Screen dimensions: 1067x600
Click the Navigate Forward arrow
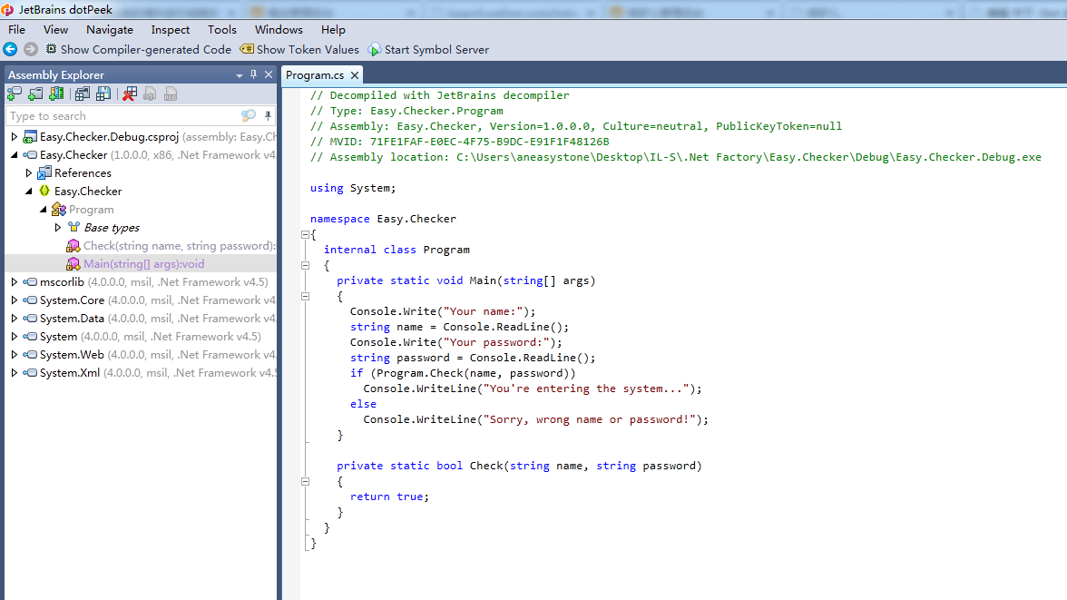(31, 49)
